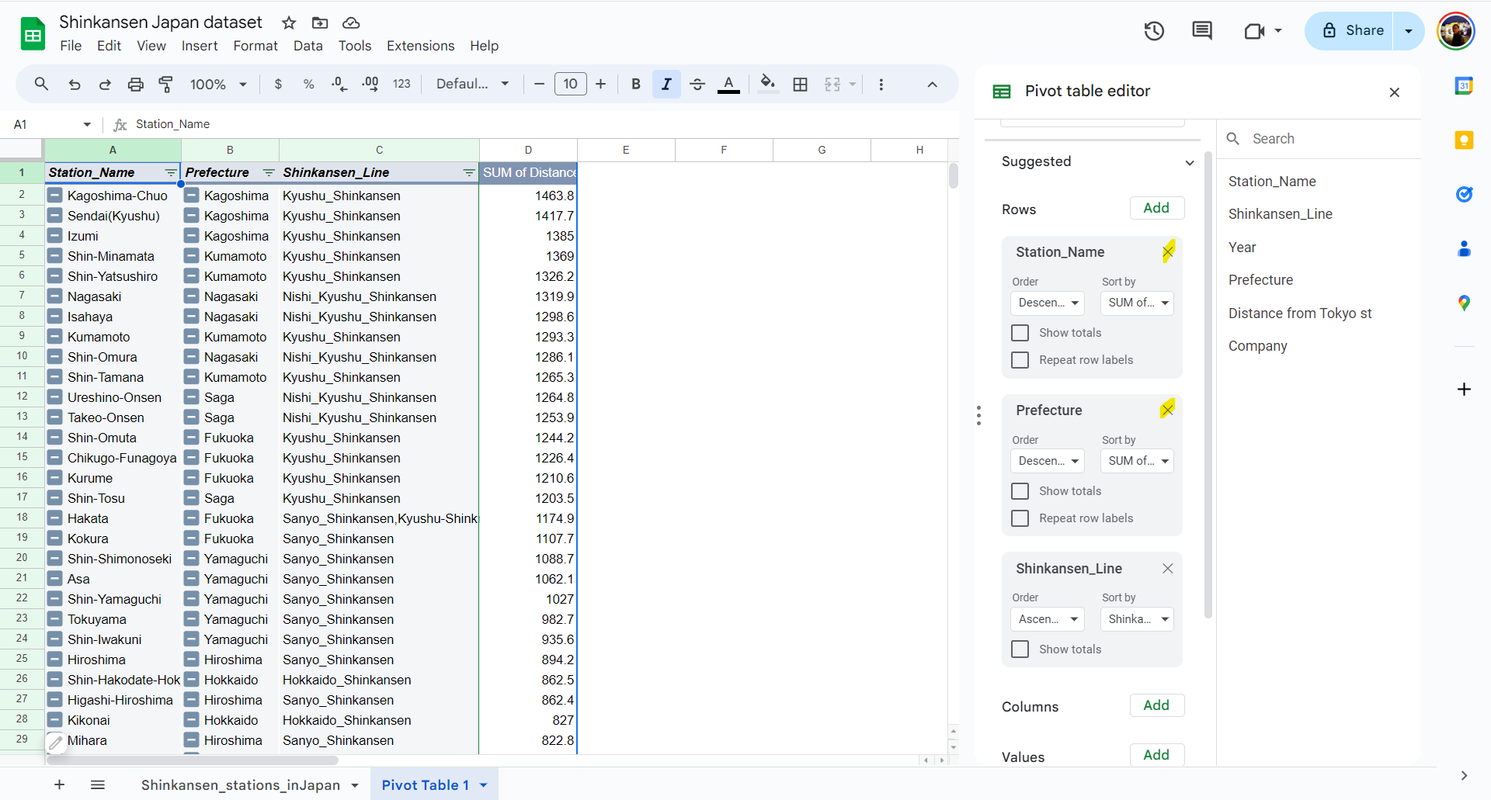Screen dimensions: 1491x800
Task: Click the paint format roller icon
Action: (165, 84)
